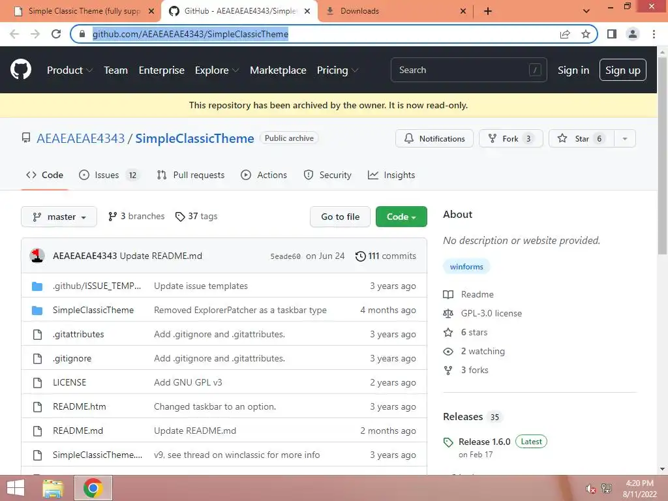Click the release tag icon next to Release 1.6.0
Viewport: 668px width, 501px height.
point(448,442)
